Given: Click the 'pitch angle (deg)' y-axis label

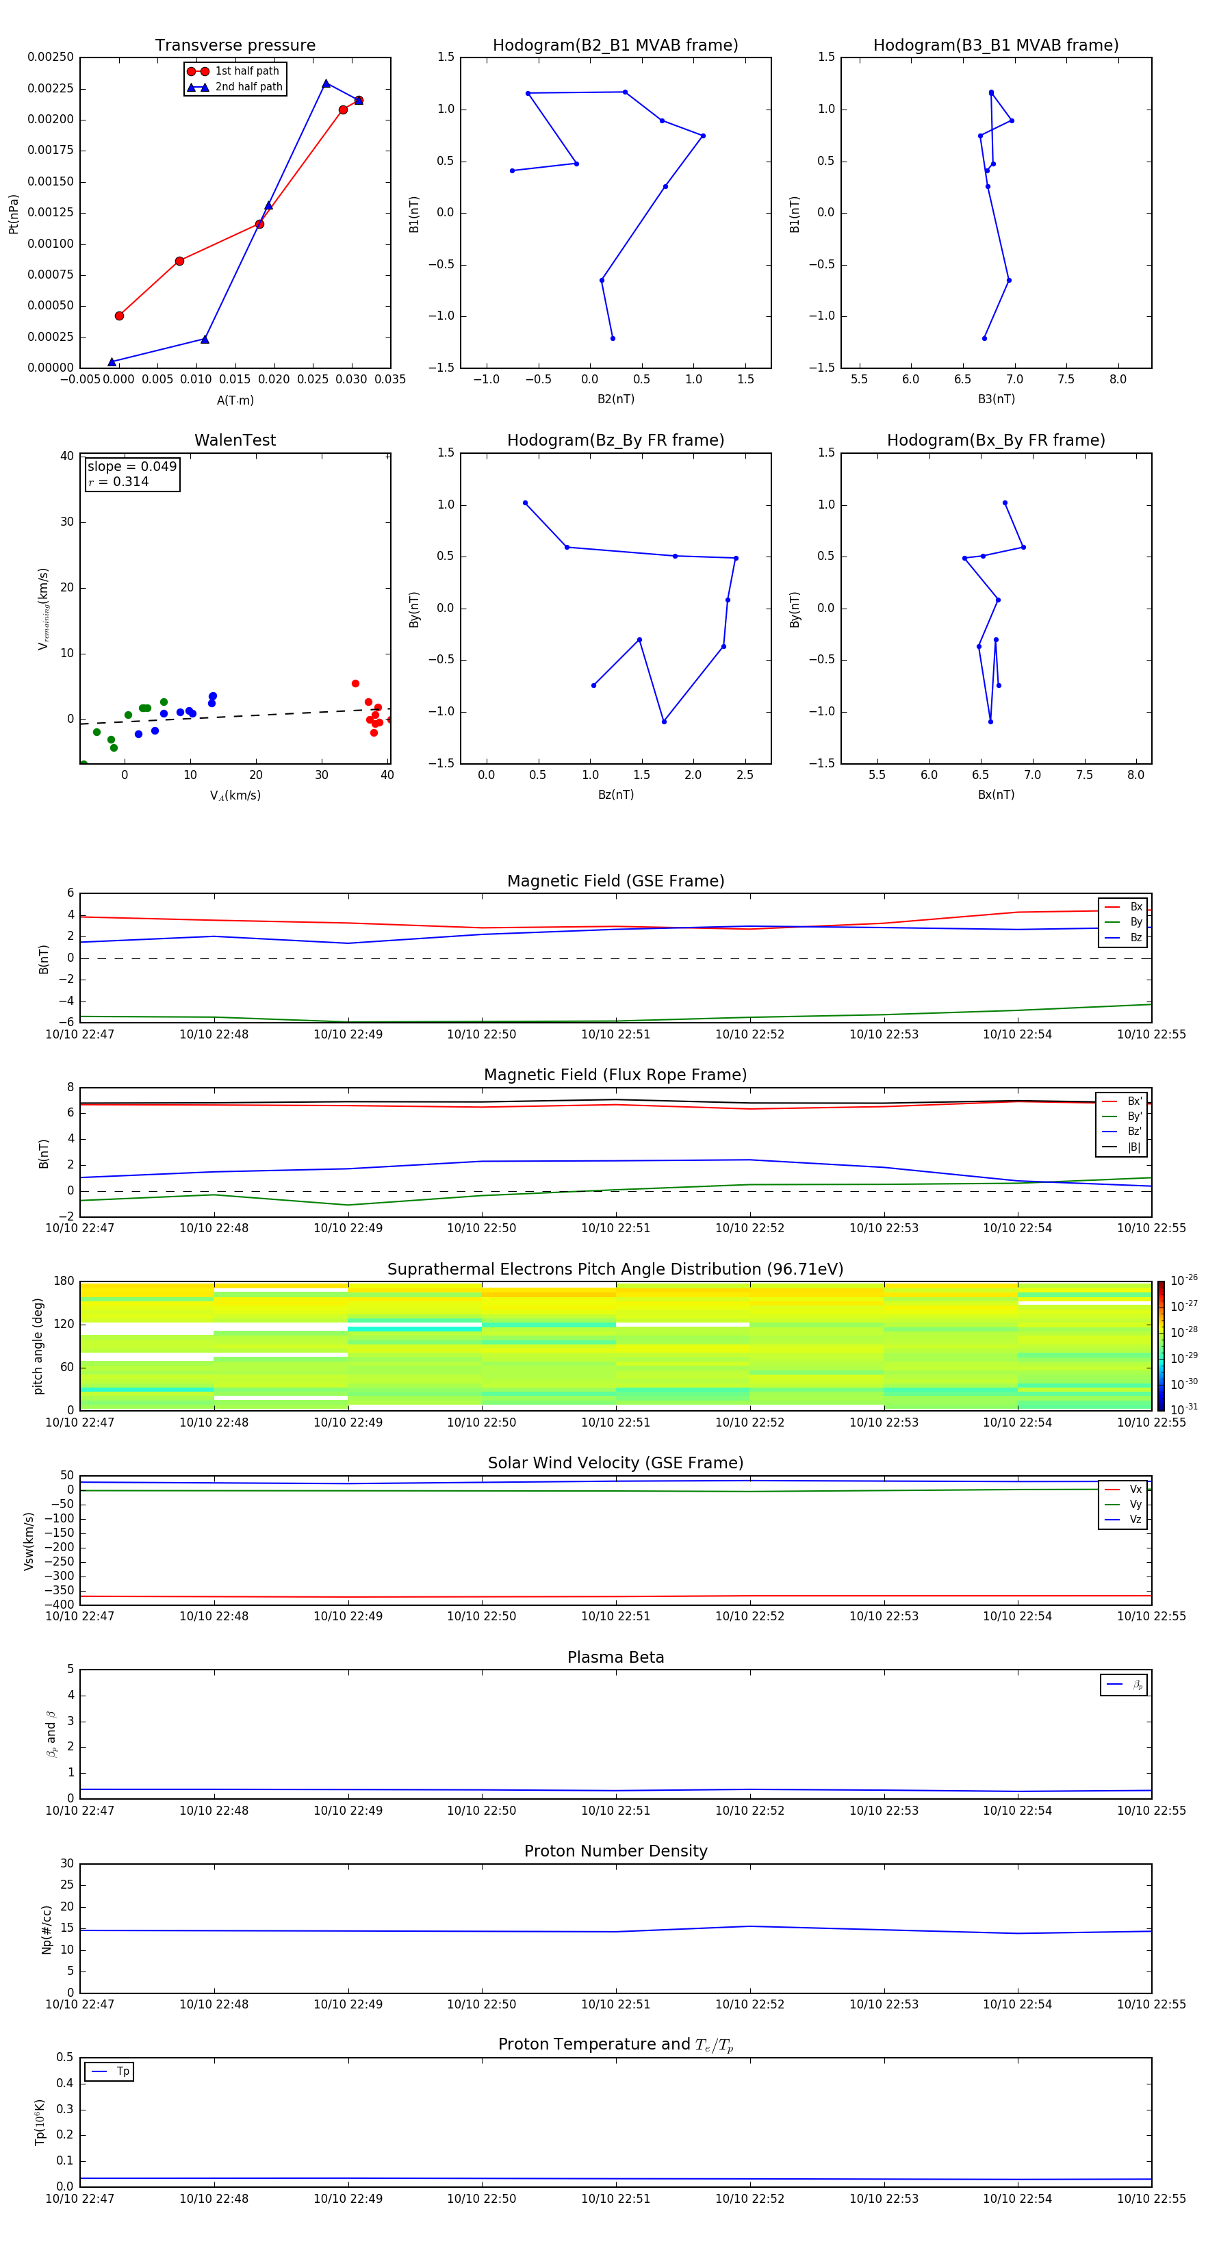Looking at the screenshot, I should pos(38,1346).
